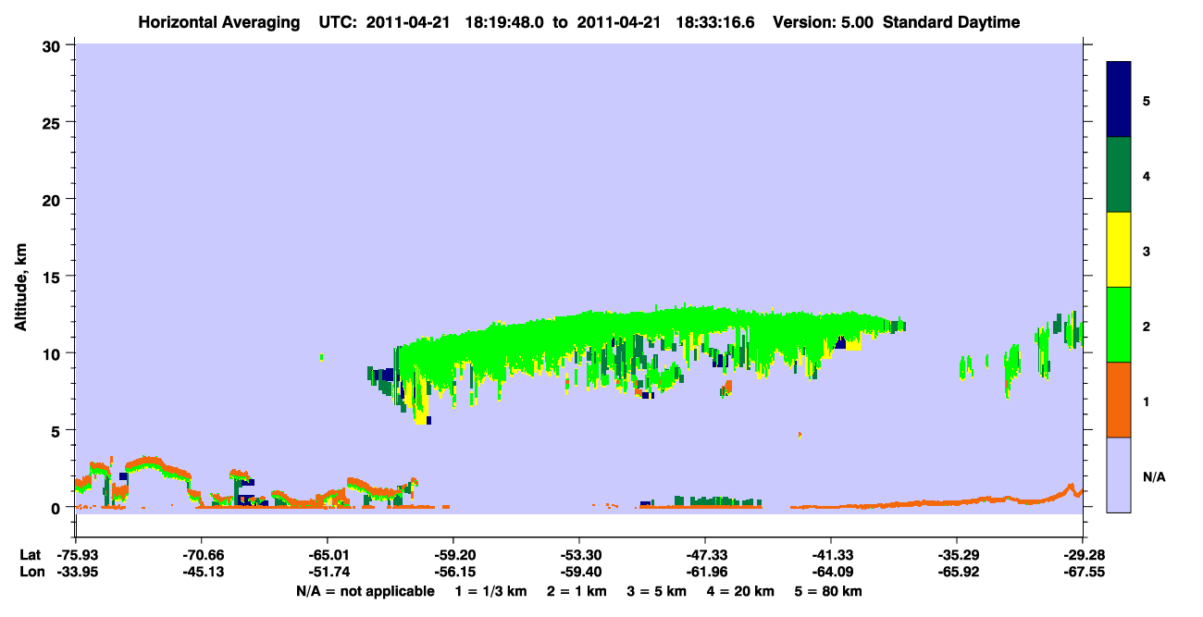Image resolution: width=1203 pixels, height=617 pixels.
Task: Click the '2 = 1 km' legend text
Action: click(x=576, y=591)
